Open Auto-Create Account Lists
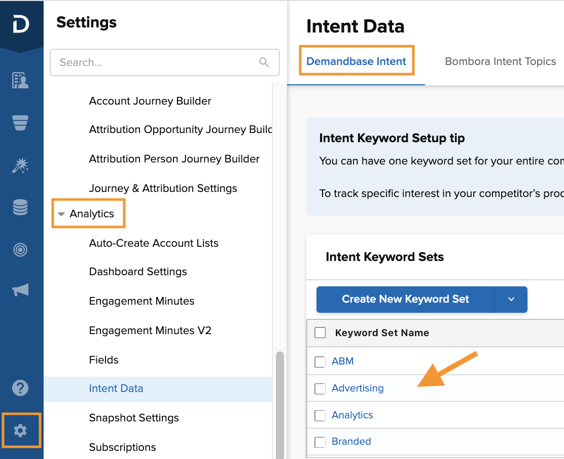The width and height of the screenshot is (564, 459). point(154,243)
